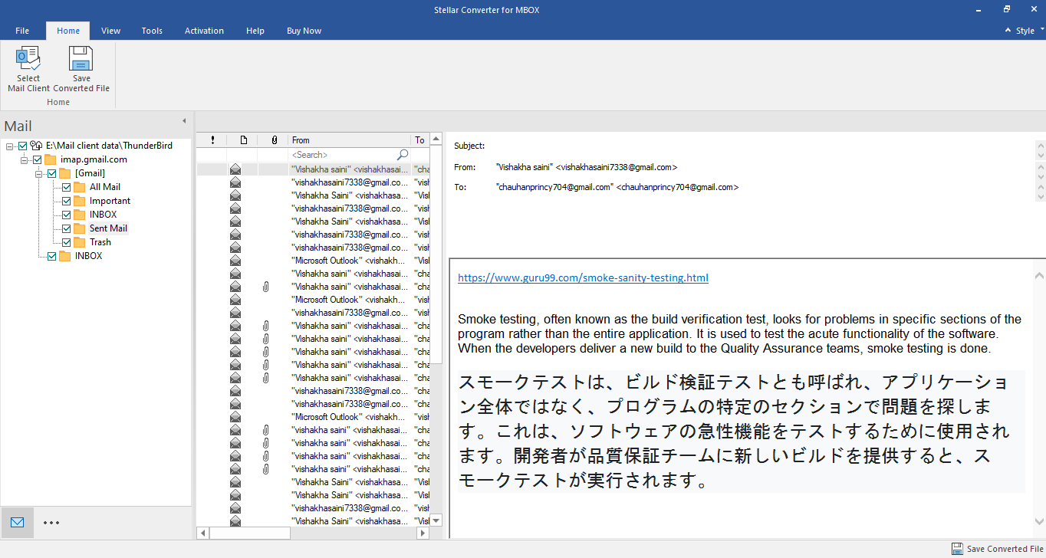Collapse the Mail panel with the arrow

pyautogui.click(x=184, y=121)
